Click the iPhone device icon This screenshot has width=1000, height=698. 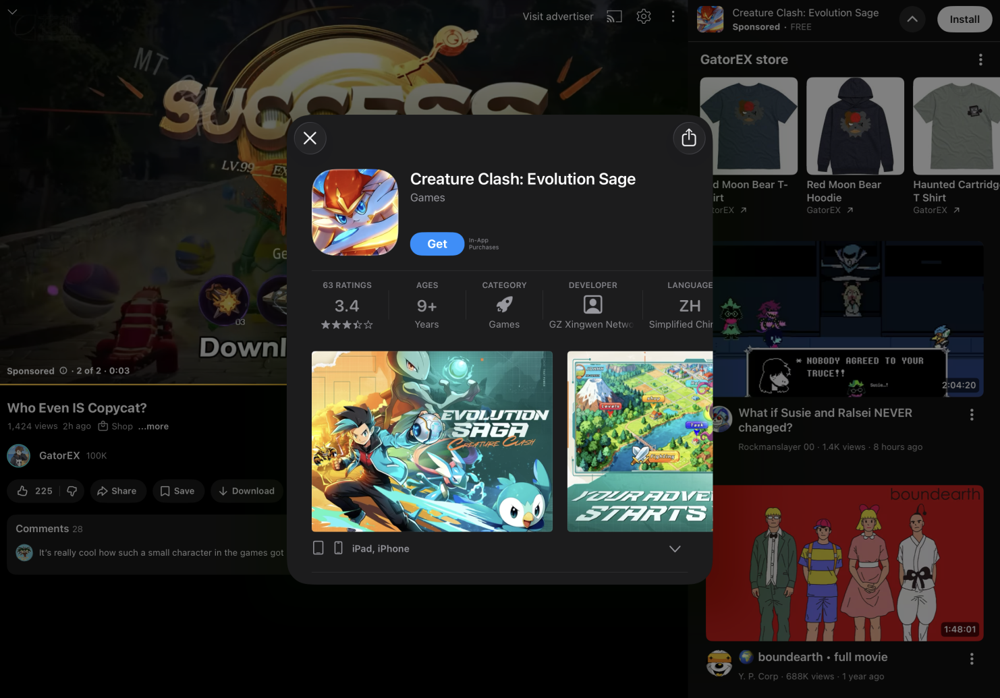(339, 548)
